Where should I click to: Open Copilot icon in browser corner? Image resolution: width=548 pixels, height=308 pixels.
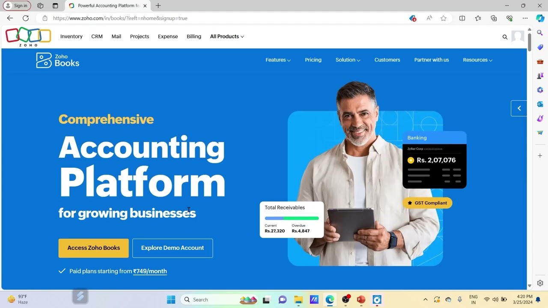[x=540, y=18]
